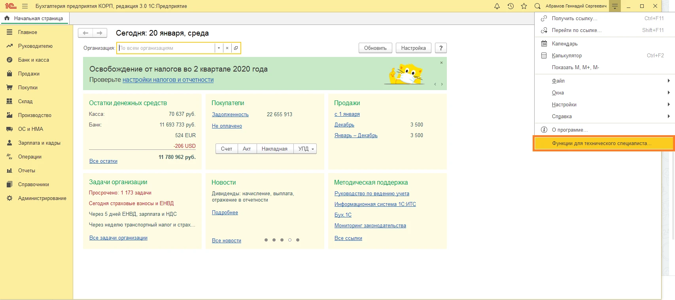Click the search magnifier icon

pyautogui.click(x=537, y=6)
